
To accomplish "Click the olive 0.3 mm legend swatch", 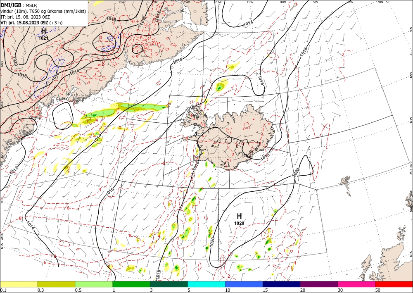I will (x=56, y=284).
